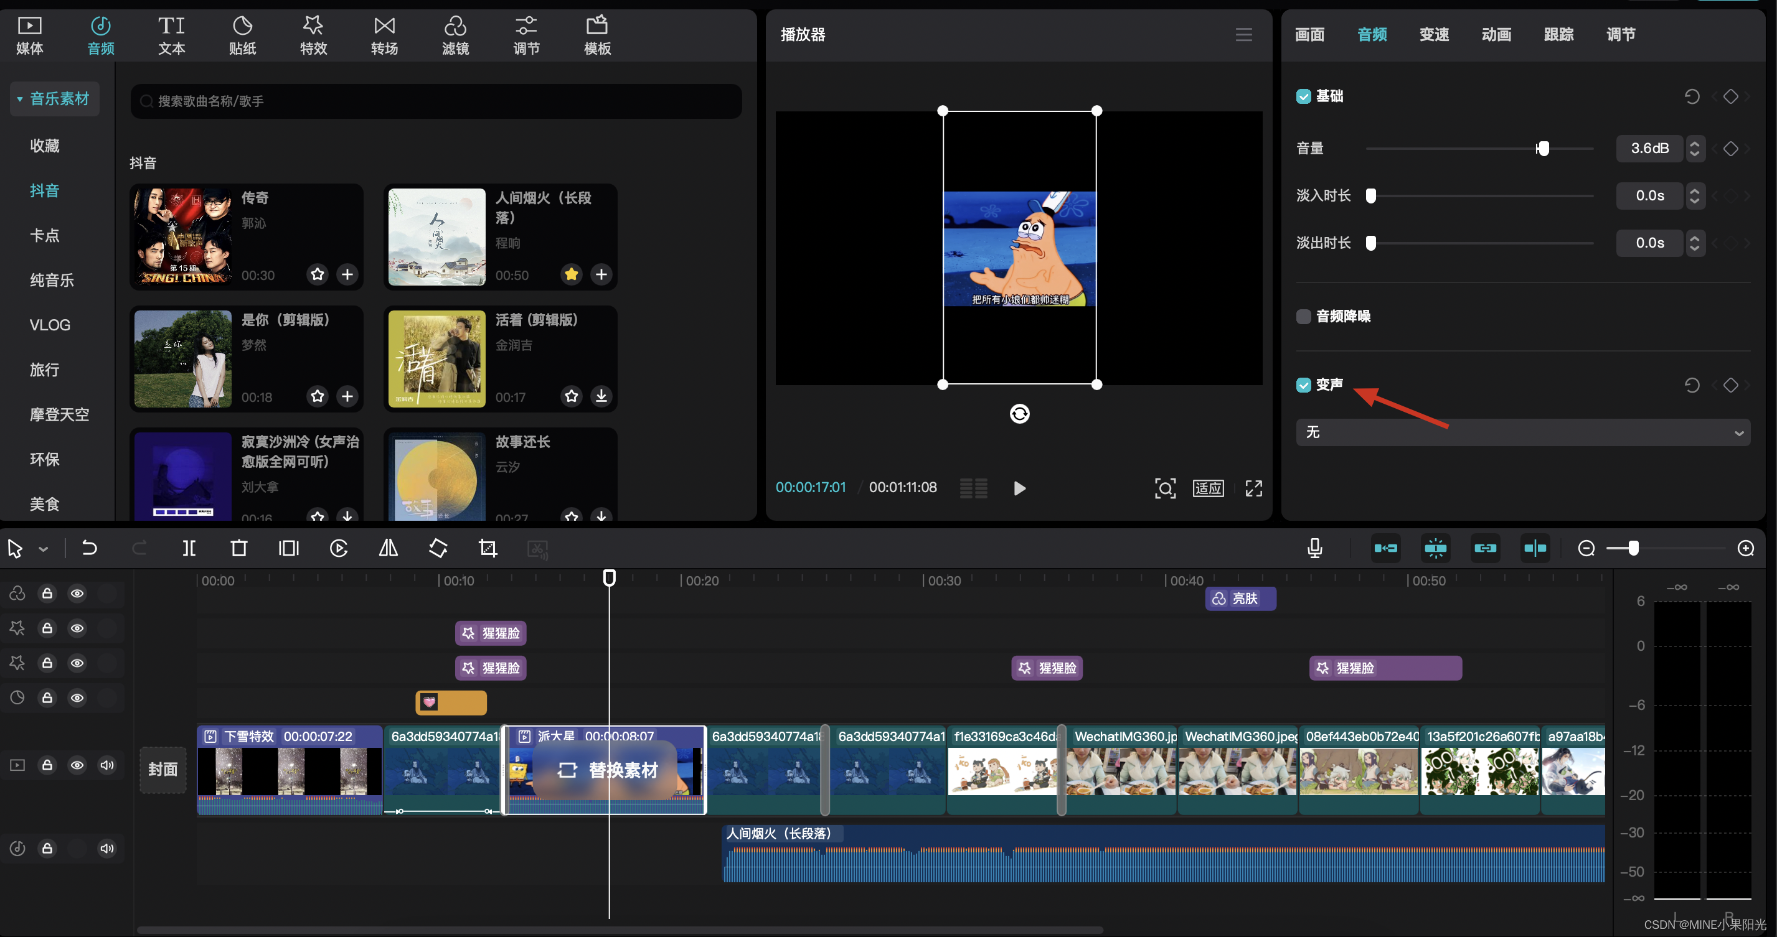
Task: Open the 转场 transitions tab
Action: click(x=384, y=36)
